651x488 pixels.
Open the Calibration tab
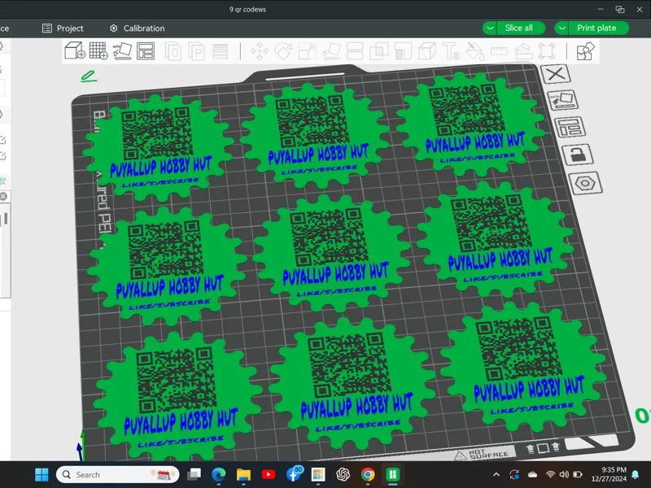138,28
